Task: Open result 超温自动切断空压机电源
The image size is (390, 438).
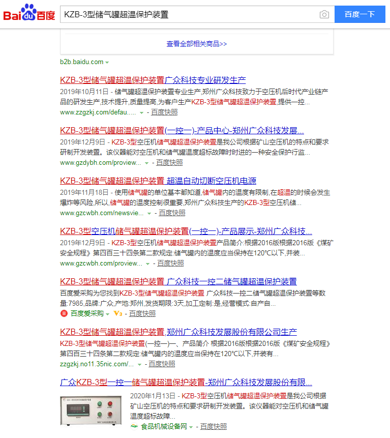Action: [158, 181]
